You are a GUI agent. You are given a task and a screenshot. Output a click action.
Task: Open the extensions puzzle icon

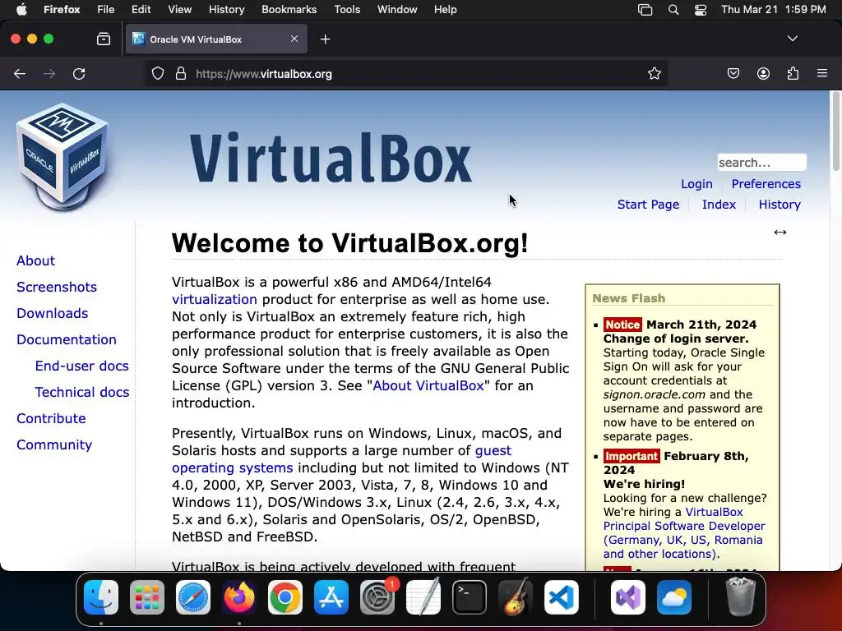tap(793, 73)
